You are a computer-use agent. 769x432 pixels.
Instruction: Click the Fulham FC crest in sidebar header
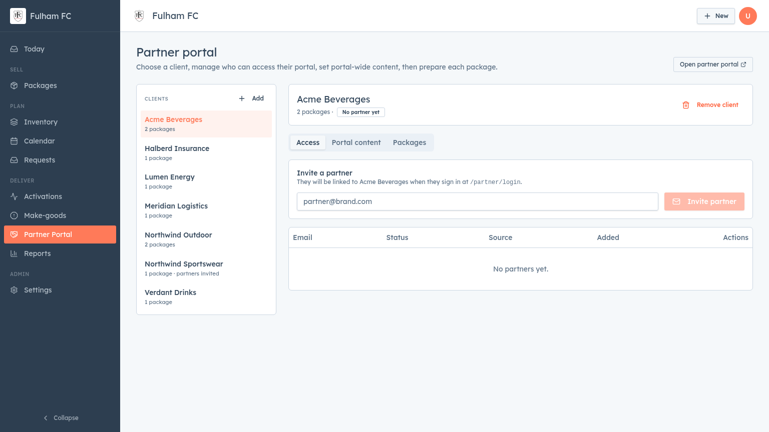18,16
